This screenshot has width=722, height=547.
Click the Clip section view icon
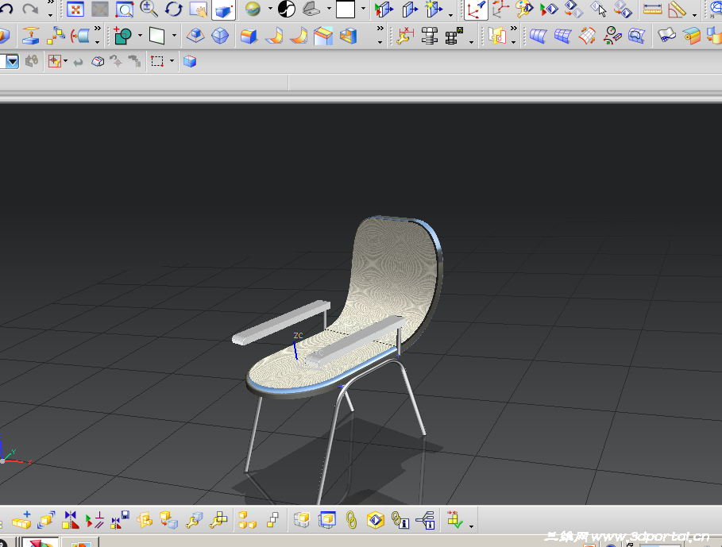pyautogui.click(x=384, y=10)
